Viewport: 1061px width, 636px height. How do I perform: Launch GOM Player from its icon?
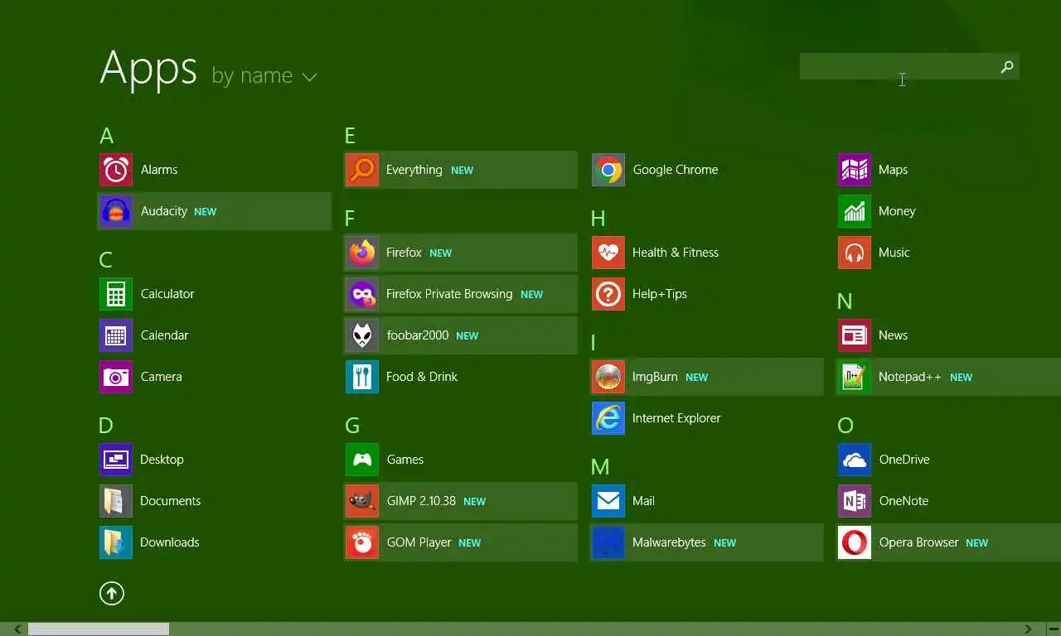point(362,542)
